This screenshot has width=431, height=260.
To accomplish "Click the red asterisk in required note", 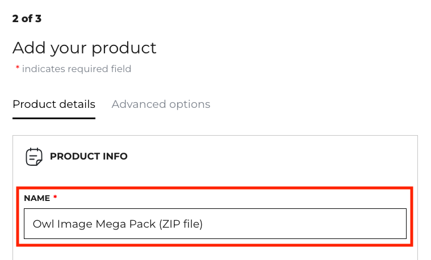I will pos(18,69).
